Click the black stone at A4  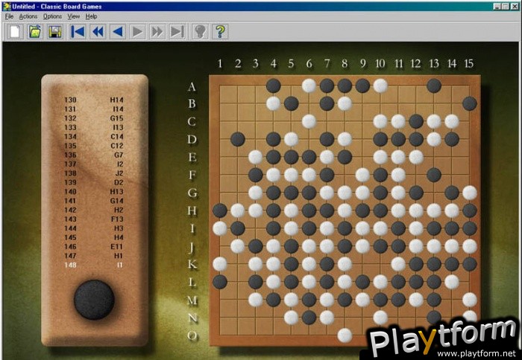point(274,86)
